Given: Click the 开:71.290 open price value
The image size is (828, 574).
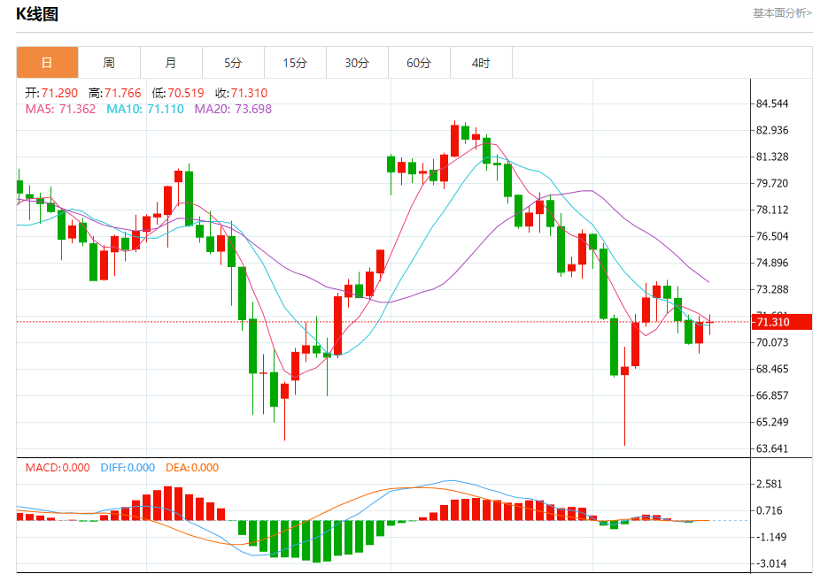Looking at the screenshot, I should point(51,93).
